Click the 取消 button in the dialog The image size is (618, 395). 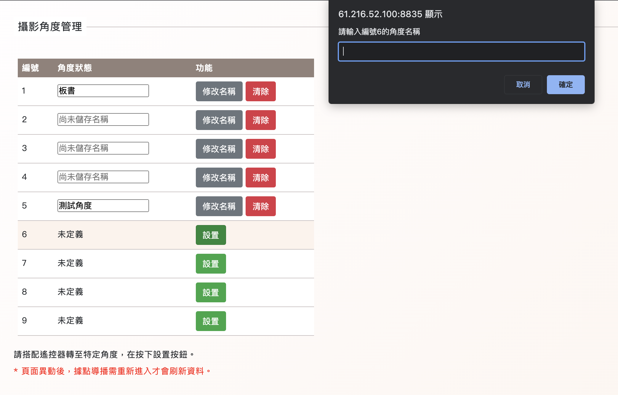pos(523,85)
